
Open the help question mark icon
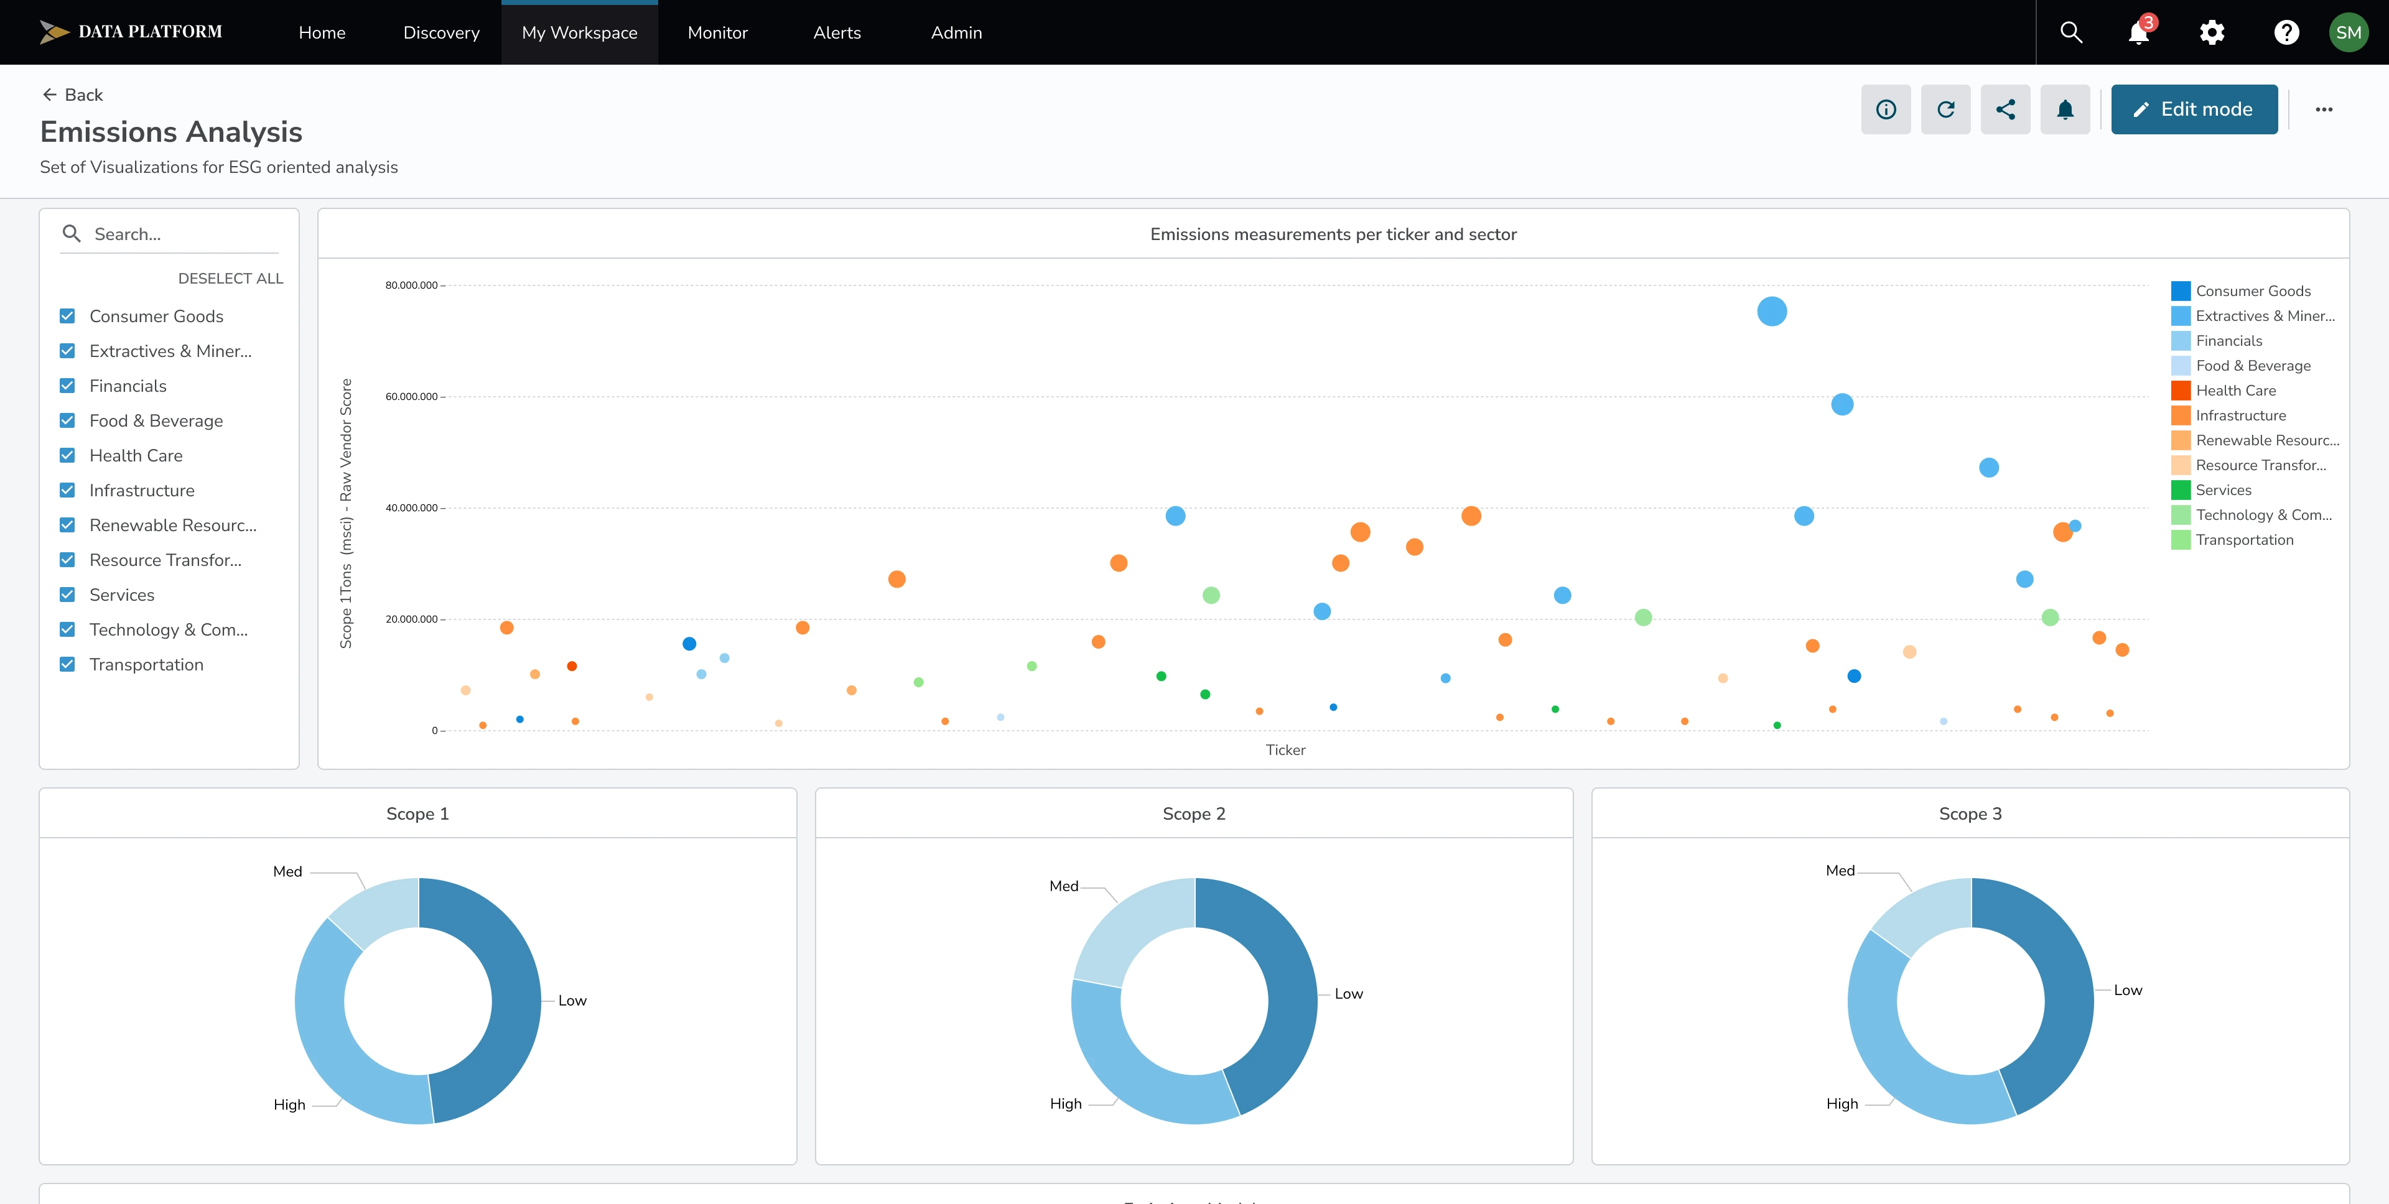pyautogui.click(x=2286, y=32)
